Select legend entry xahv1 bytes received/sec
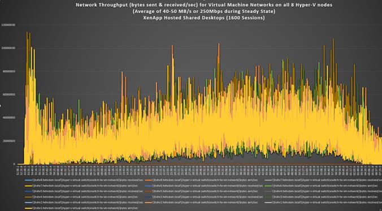The image size is (382, 211). coord(324,203)
